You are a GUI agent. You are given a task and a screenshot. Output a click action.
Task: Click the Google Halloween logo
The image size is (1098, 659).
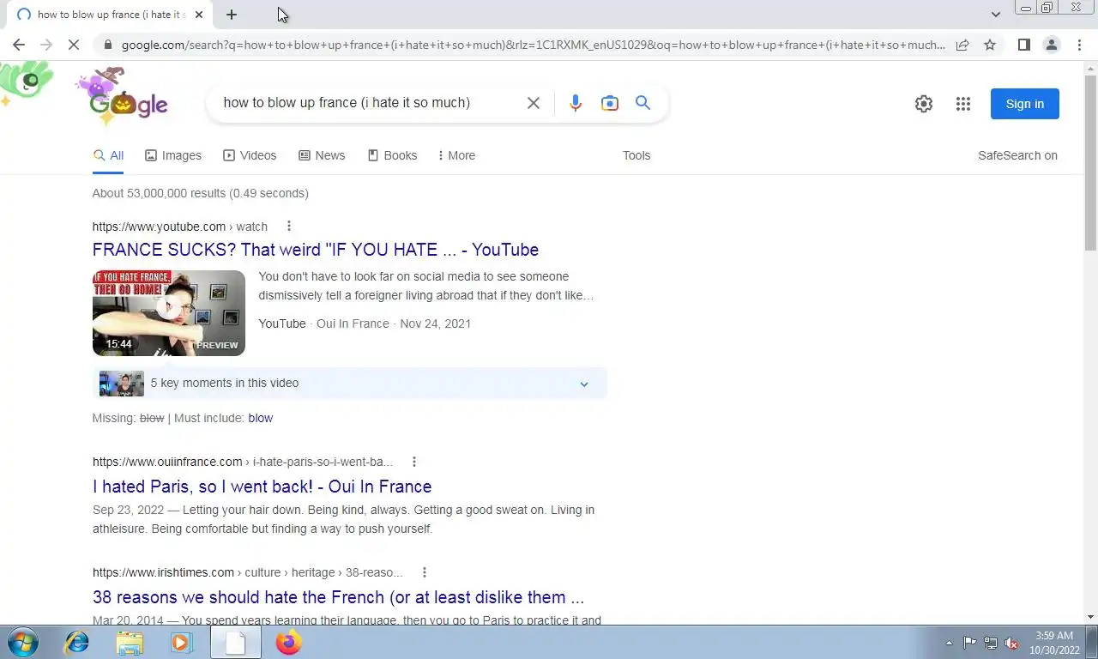(x=128, y=102)
